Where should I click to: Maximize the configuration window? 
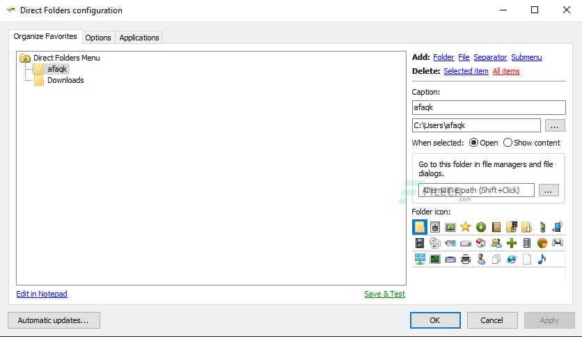[x=535, y=10]
